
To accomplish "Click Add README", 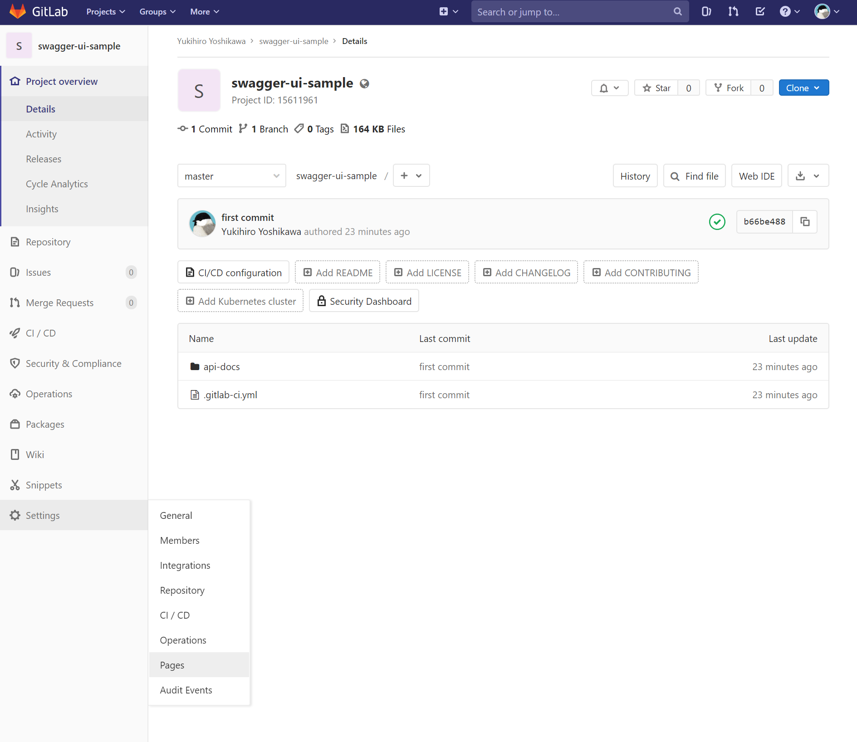I will tap(338, 273).
